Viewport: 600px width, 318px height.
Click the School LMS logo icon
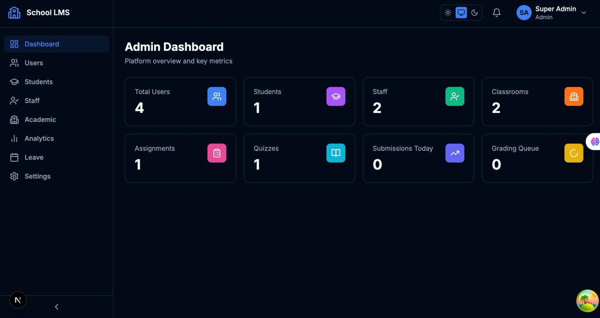[14, 12]
